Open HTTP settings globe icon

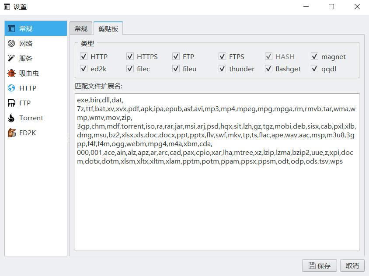pos(12,88)
